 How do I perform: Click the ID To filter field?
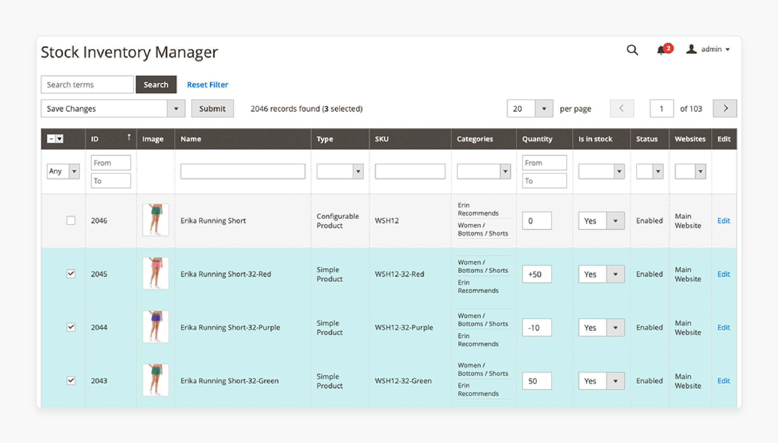(x=111, y=181)
